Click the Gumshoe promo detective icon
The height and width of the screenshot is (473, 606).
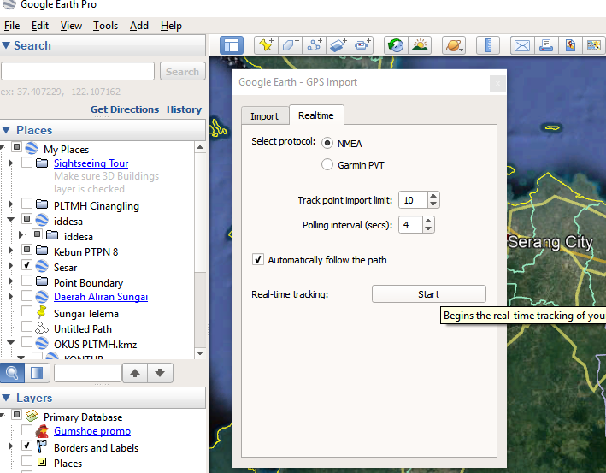[x=42, y=430]
